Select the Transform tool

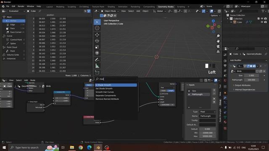[97, 53]
